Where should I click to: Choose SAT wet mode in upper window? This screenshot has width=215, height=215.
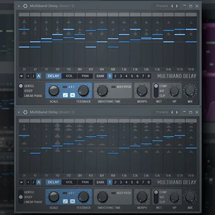pyautogui.click(x=162, y=91)
